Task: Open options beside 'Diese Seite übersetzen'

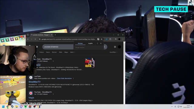Action: pos(73,78)
